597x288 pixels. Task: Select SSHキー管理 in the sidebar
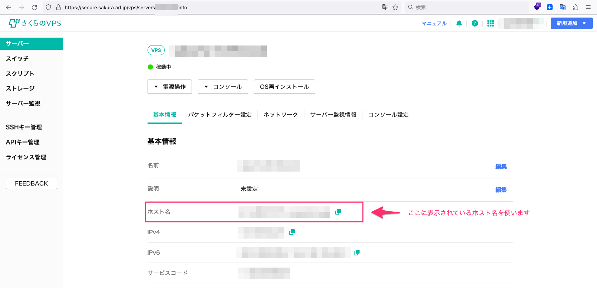tap(24, 127)
